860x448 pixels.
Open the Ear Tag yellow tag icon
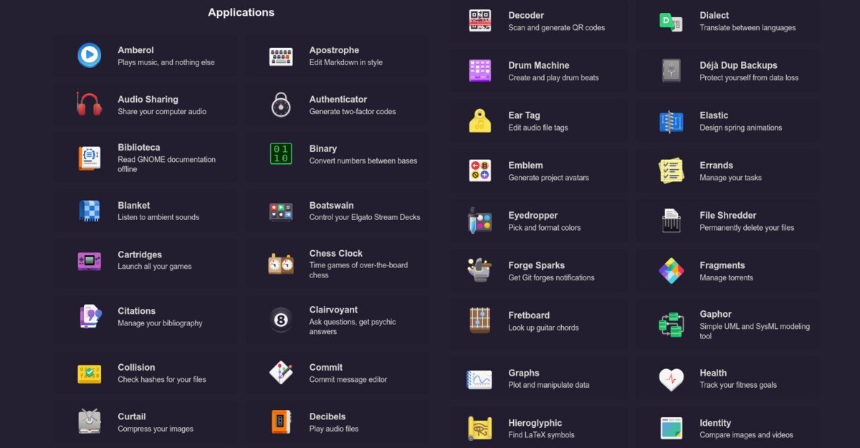pos(480,120)
